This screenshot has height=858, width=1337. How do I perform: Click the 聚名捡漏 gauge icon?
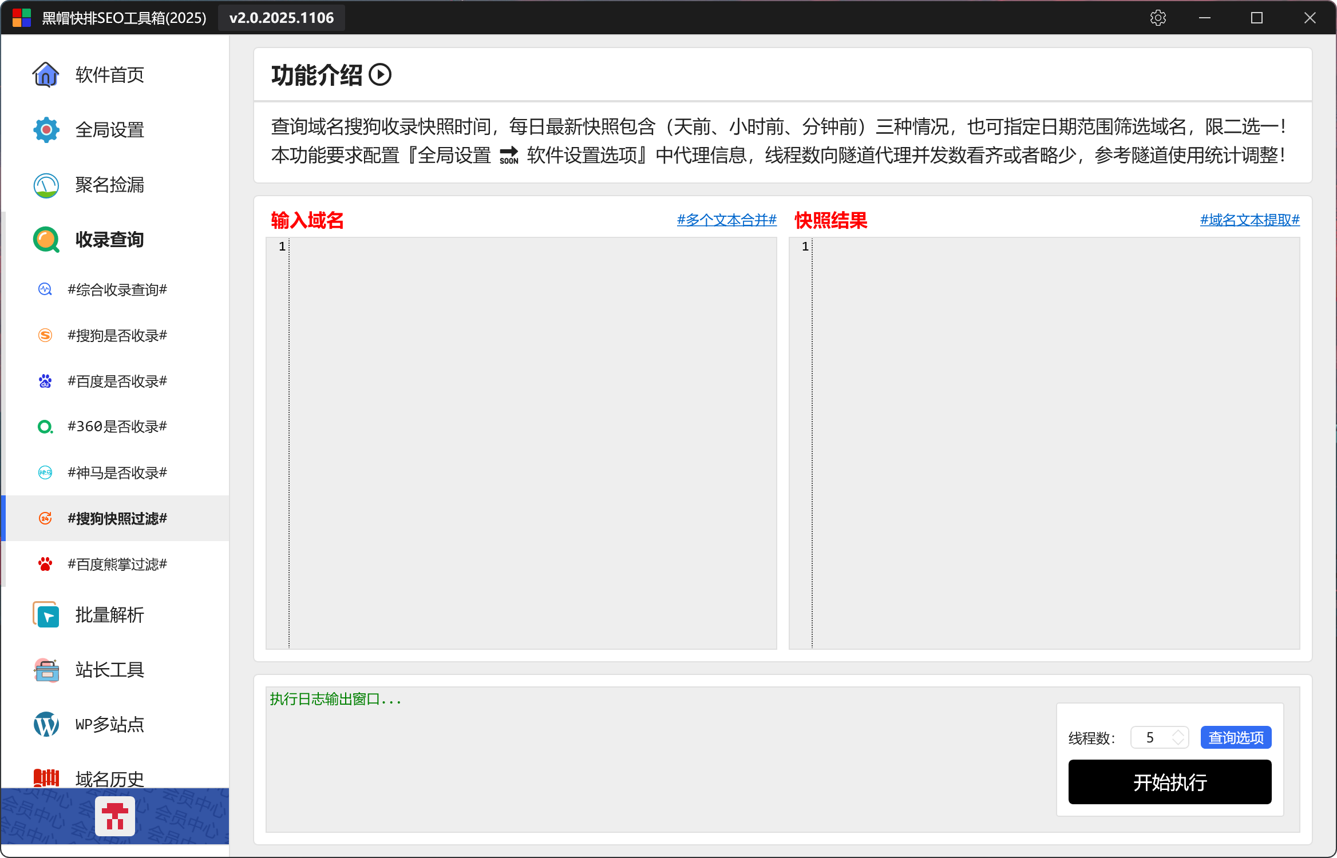[46, 185]
